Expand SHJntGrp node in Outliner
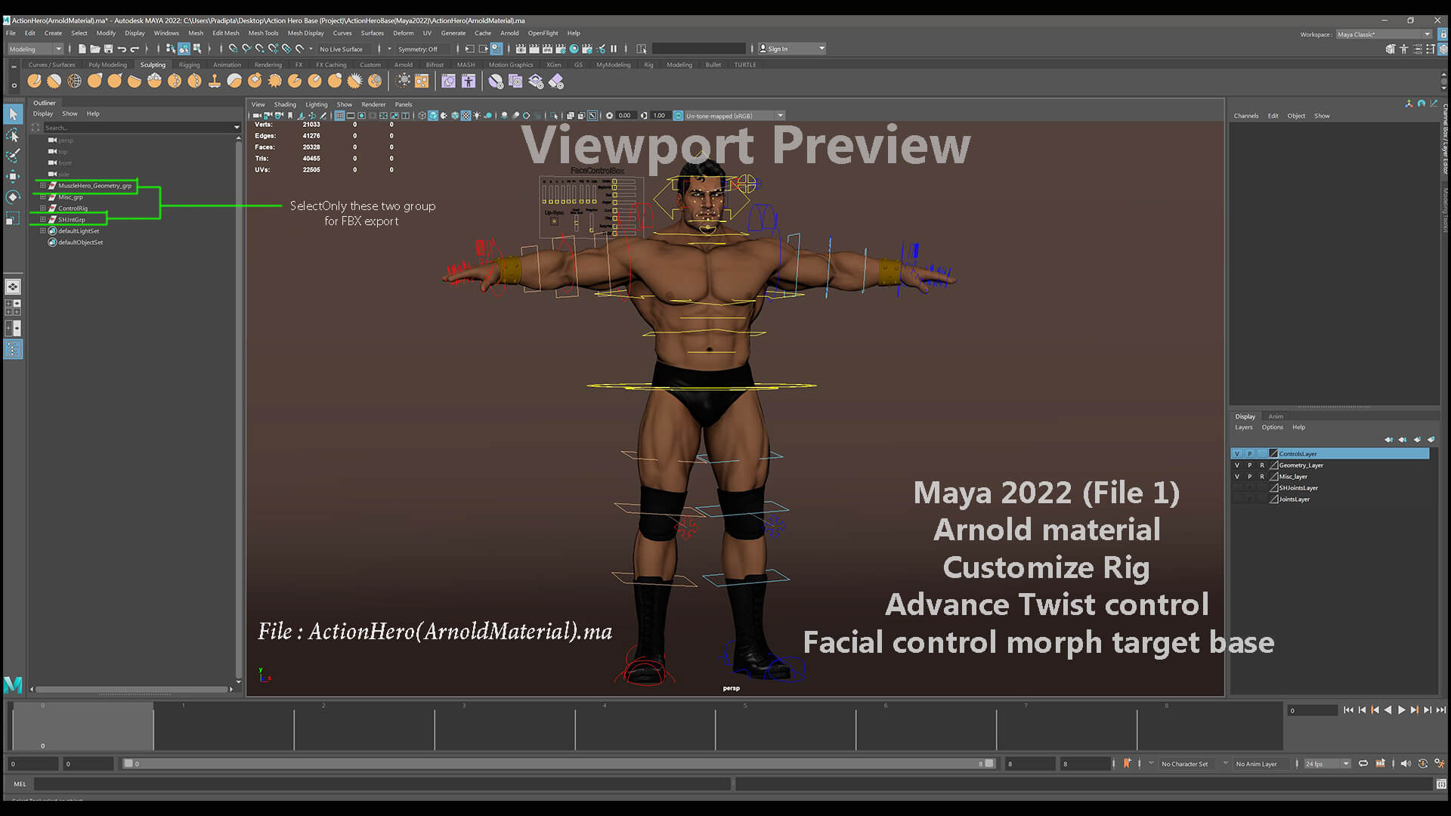 [x=43, y=219]
